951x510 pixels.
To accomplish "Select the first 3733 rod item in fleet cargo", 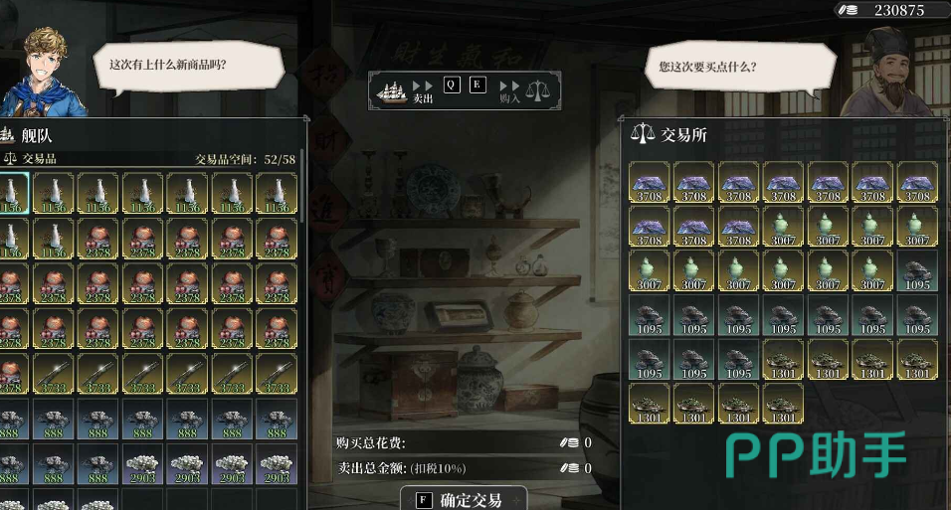I will 54,374.
